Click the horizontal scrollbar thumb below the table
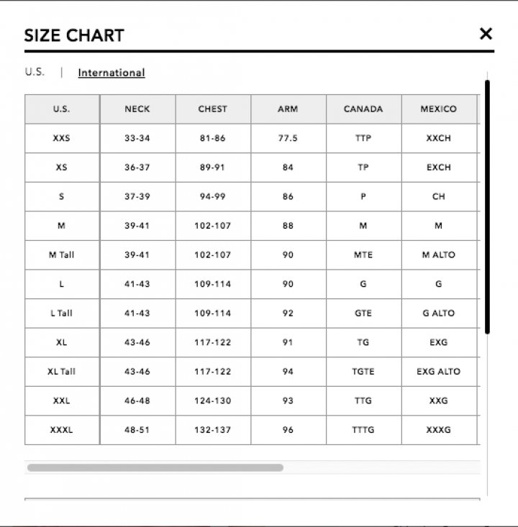 coord(155,467)
